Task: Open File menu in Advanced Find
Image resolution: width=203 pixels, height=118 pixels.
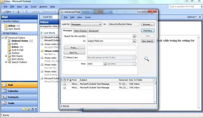Action: (x=66, y=17)
